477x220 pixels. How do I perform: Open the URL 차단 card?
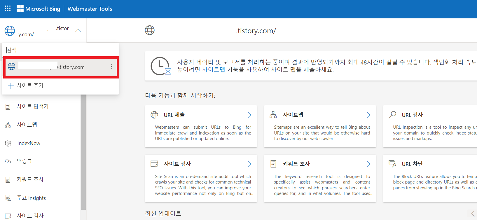pos(430,178)
